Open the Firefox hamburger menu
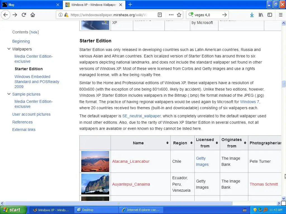Image resolution: width=286 pixels, height=214 pixels. tap(281, 15)
